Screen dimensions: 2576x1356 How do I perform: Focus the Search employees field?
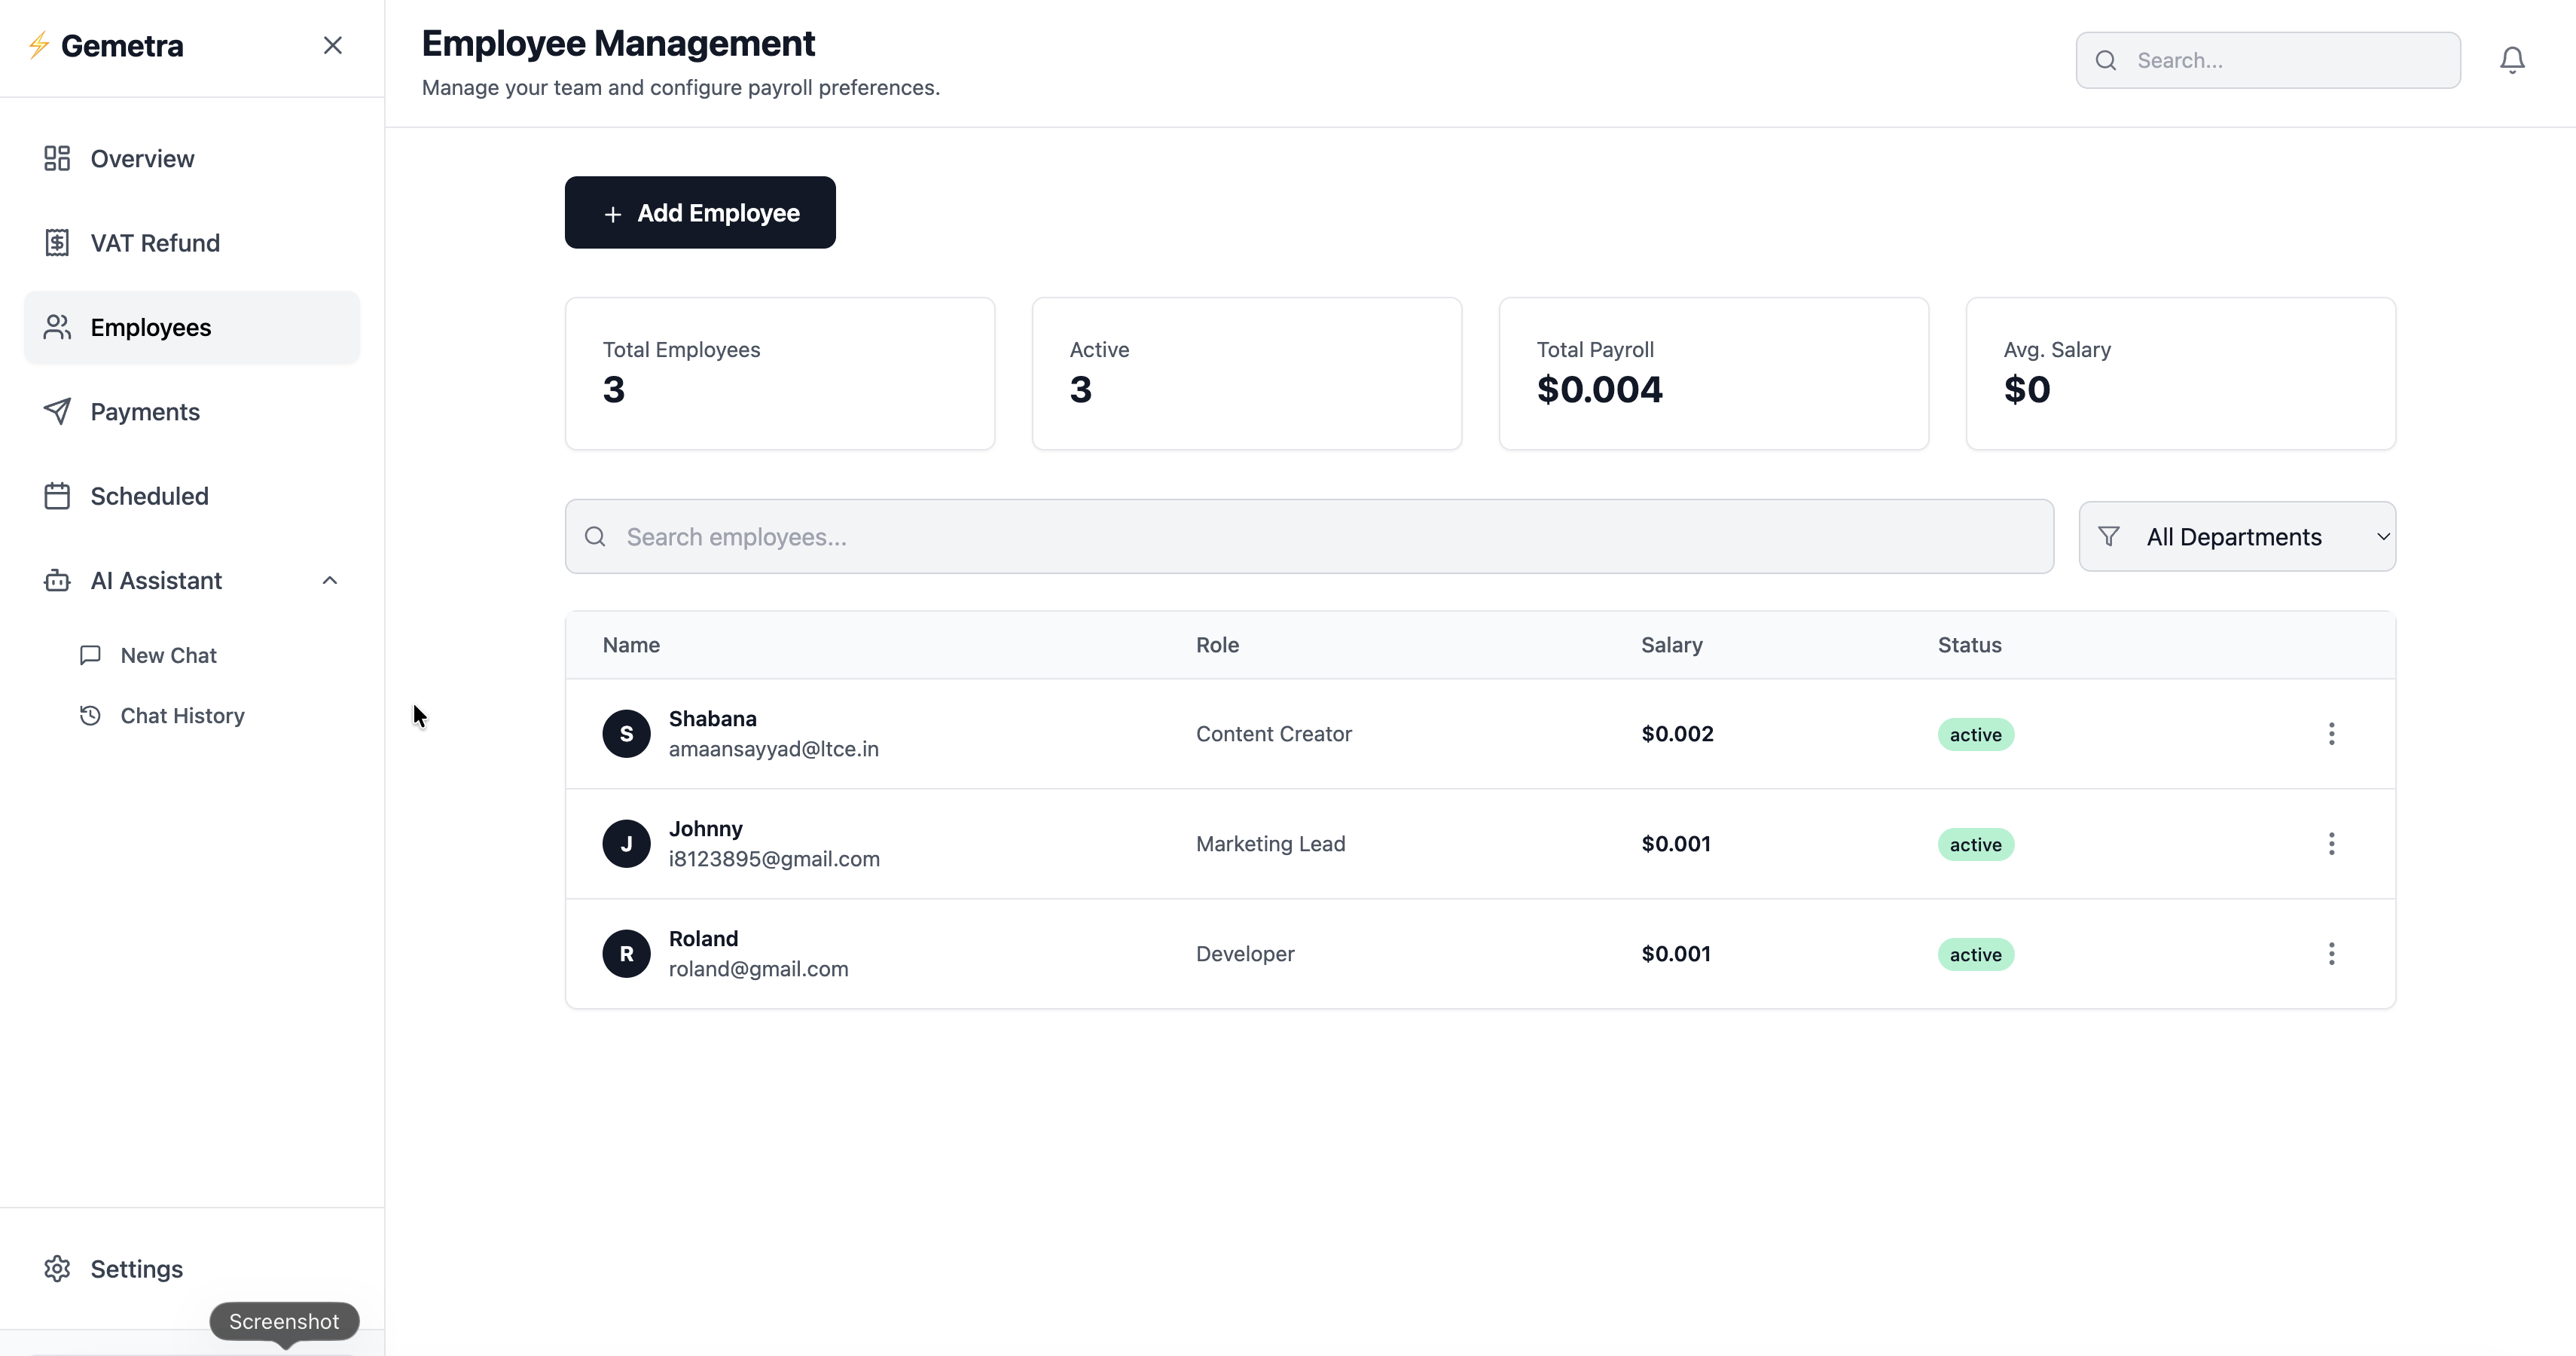pos(1308,537)
